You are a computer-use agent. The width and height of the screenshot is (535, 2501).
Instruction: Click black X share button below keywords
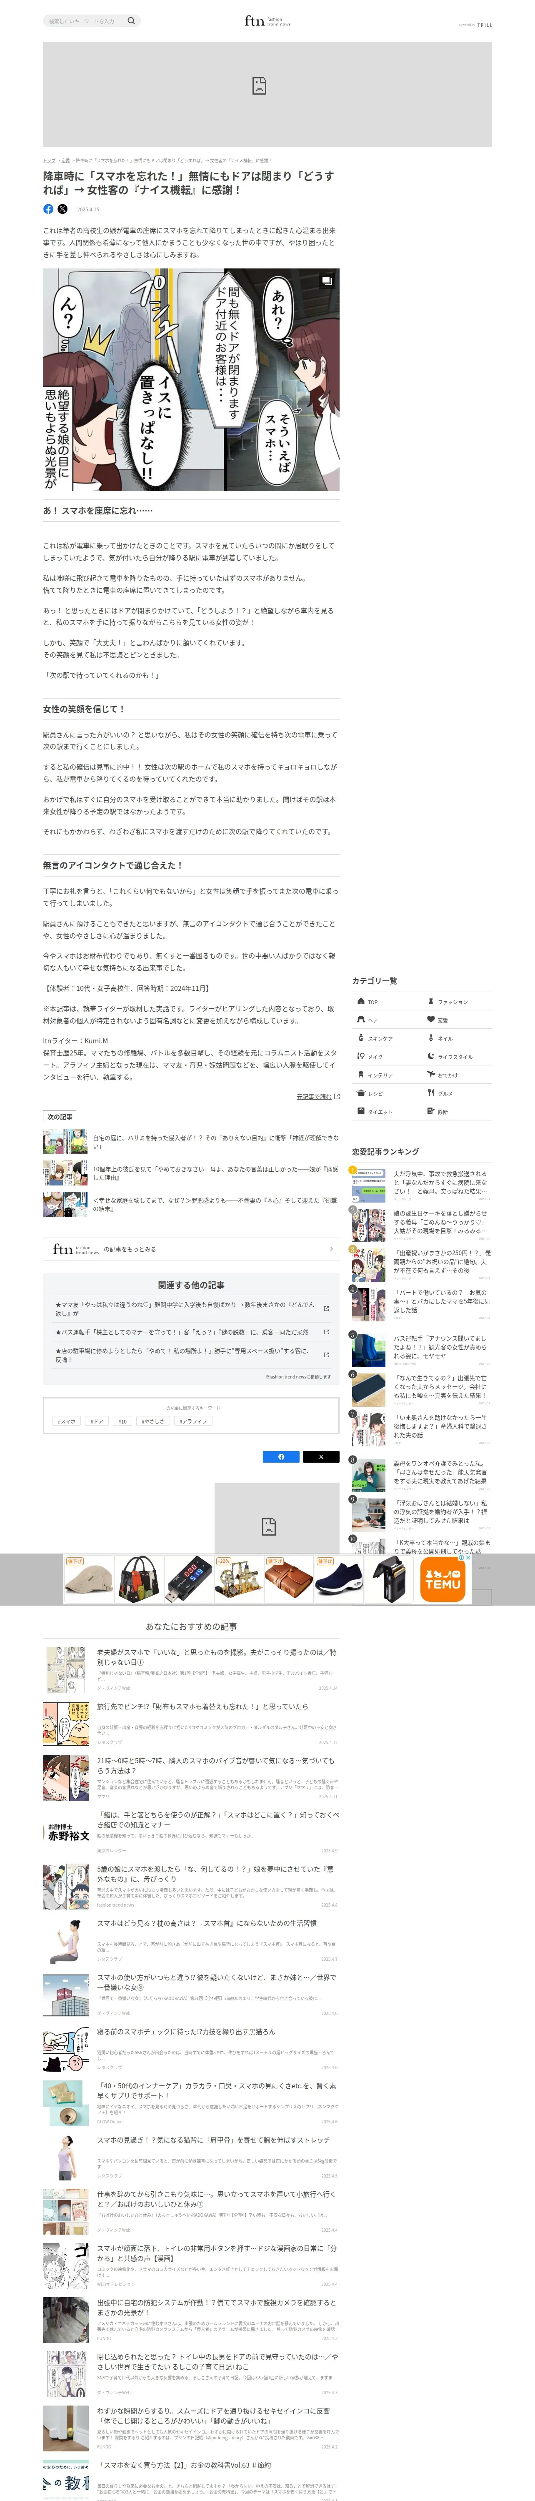click(x=321, y=1456)
